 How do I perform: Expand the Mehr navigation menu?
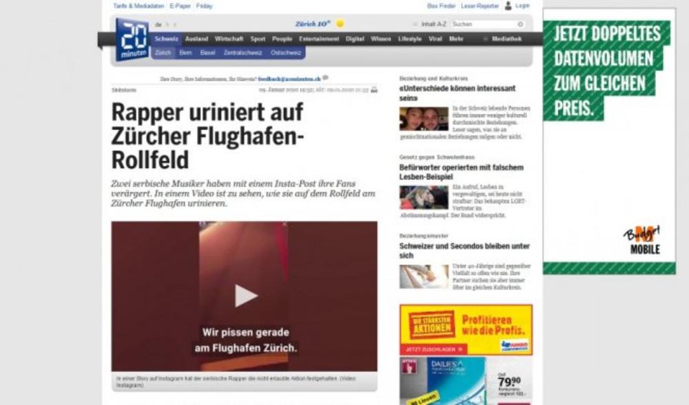(456, 39)
